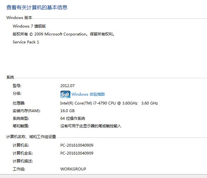Click the 分级 rating label
The height and width of the screenshot is (178, 207).
coord(17,93)
